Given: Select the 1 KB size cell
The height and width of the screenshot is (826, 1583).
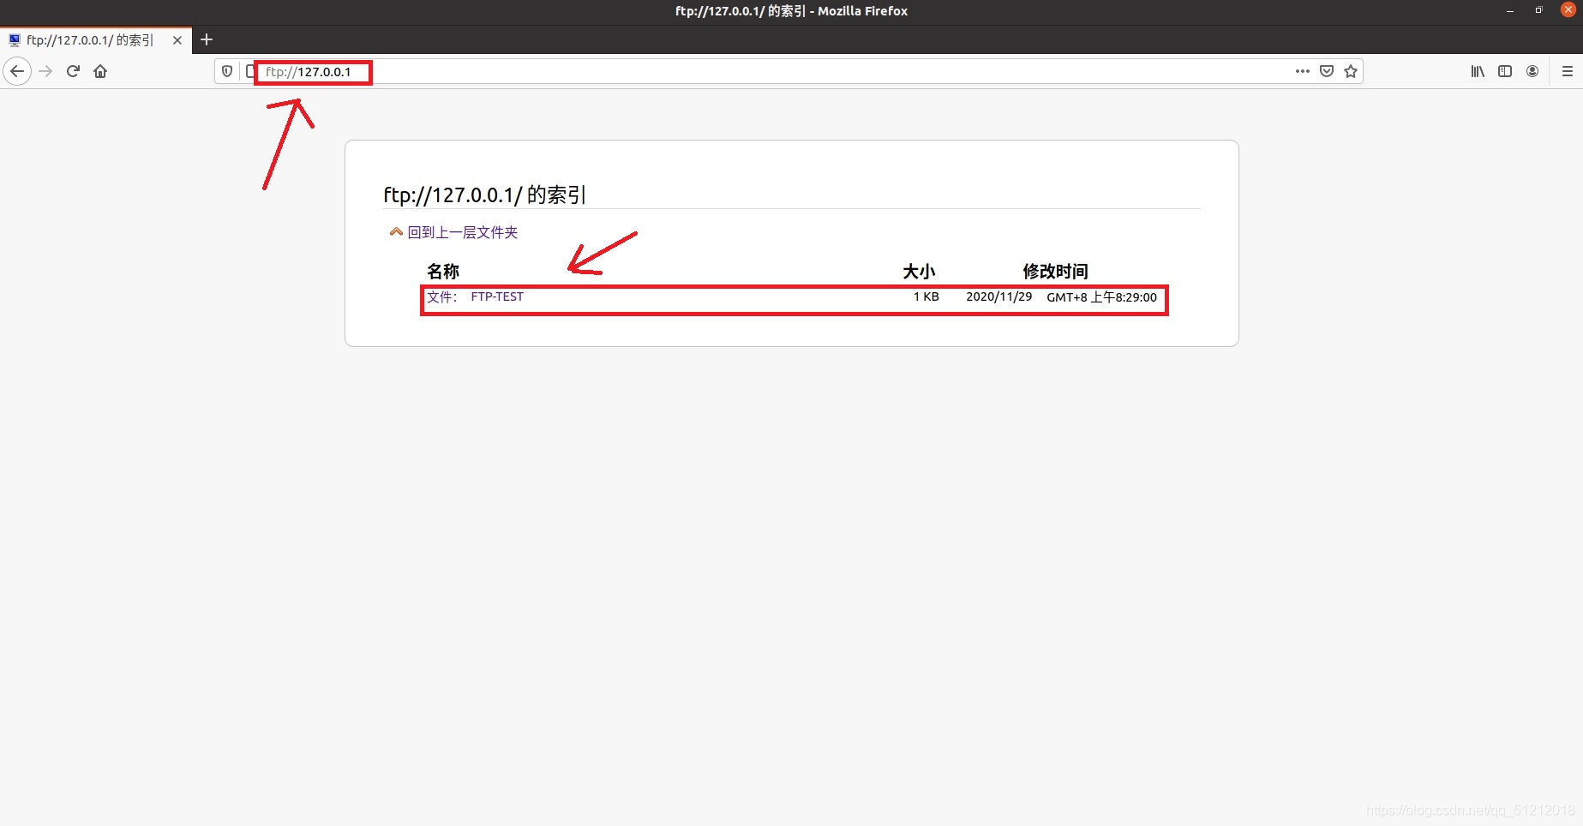Looking at the screenshot, I should [926, 296].
